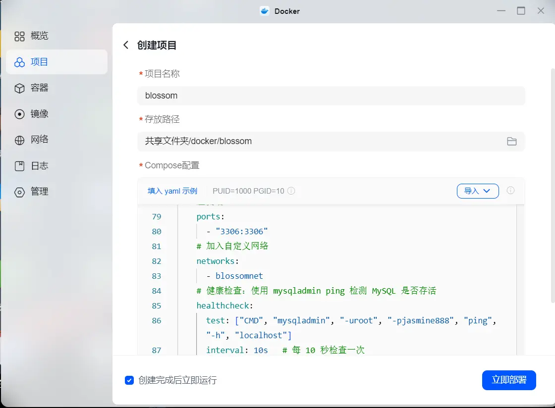
Task: Click 填入 yaml 示例 link
Action: pos(172,191)
